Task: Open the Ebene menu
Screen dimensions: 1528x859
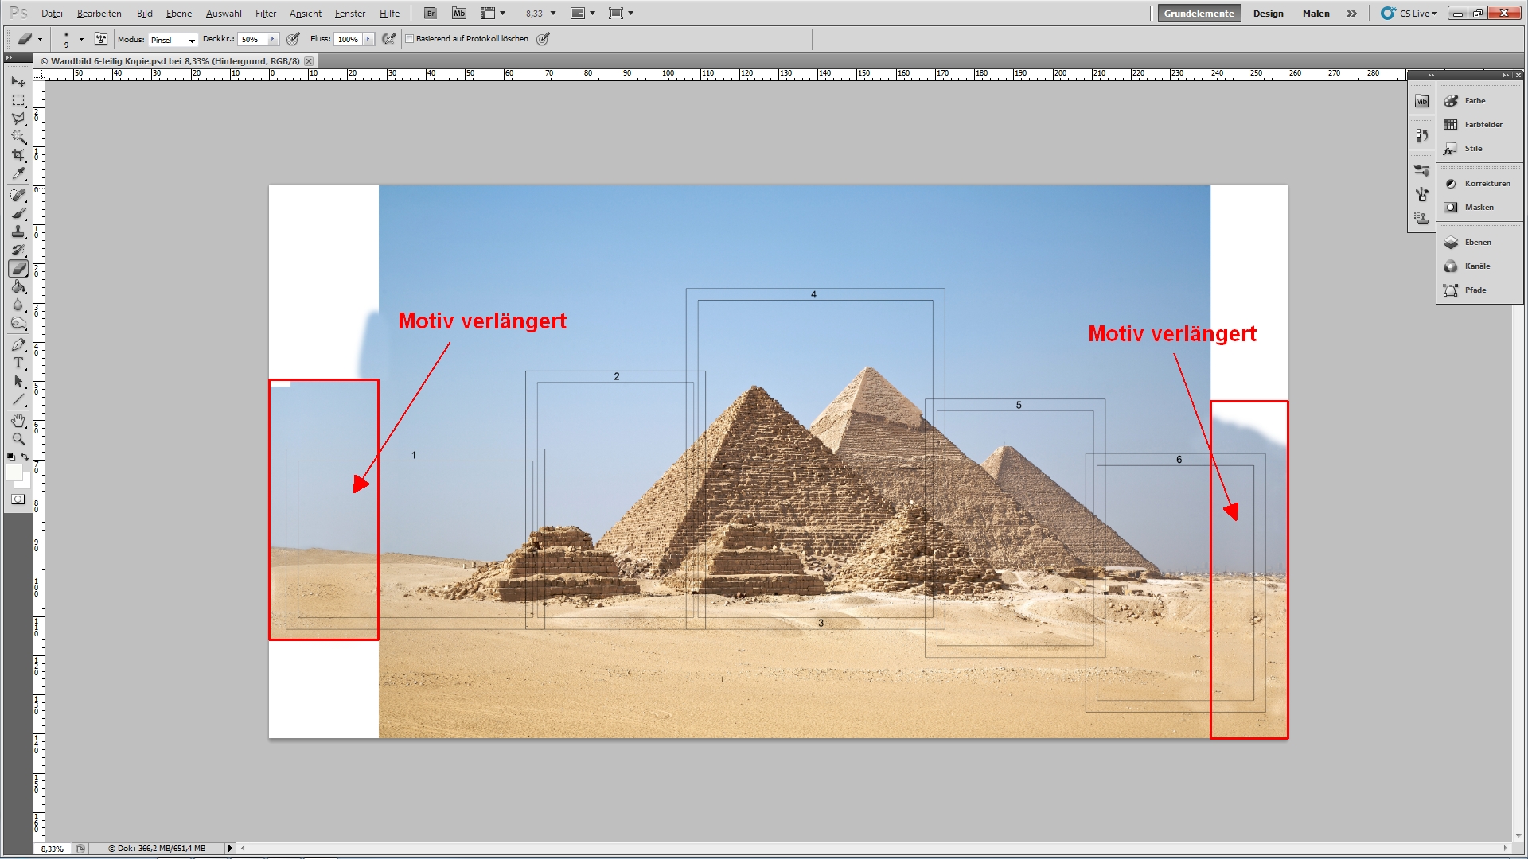Action: pyautogui.click(x=178, y=14)
